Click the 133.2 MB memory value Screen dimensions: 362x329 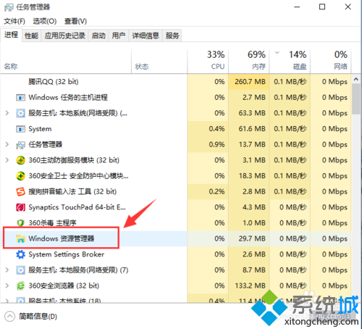pyautogui.click(x=251, y=286)
